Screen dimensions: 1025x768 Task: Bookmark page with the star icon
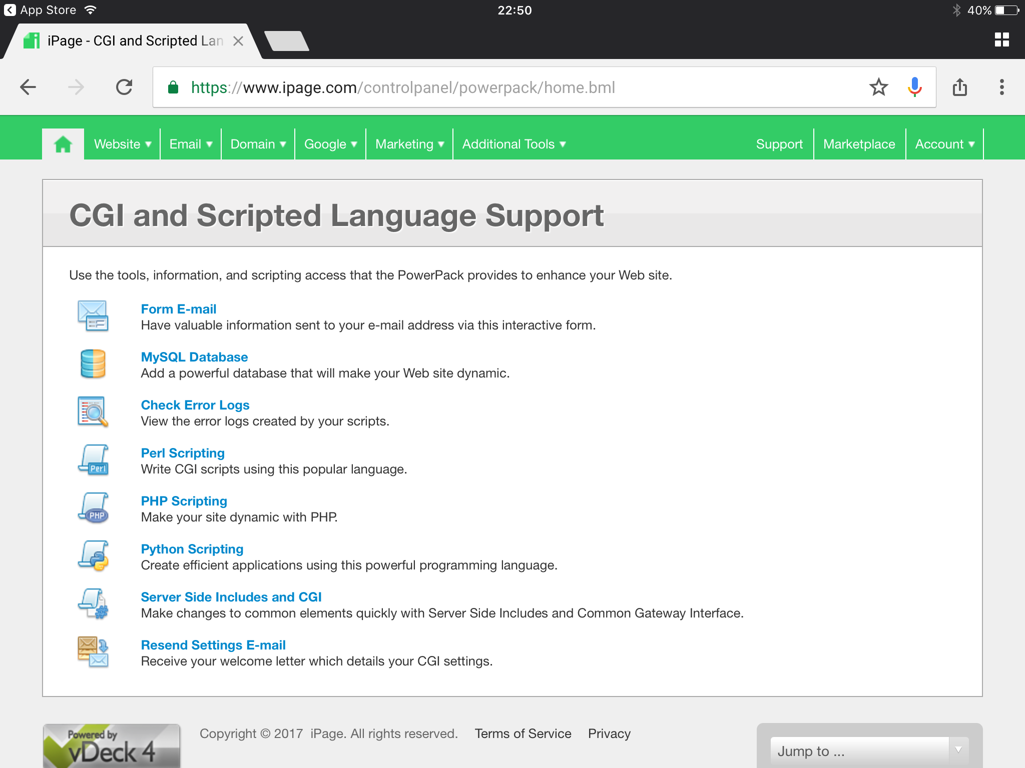[878, 87]
